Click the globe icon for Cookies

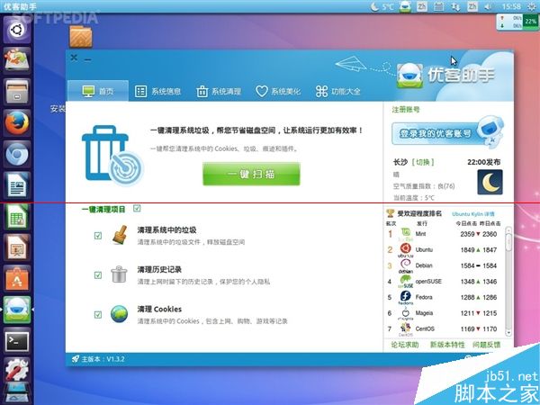coord(119,314)
